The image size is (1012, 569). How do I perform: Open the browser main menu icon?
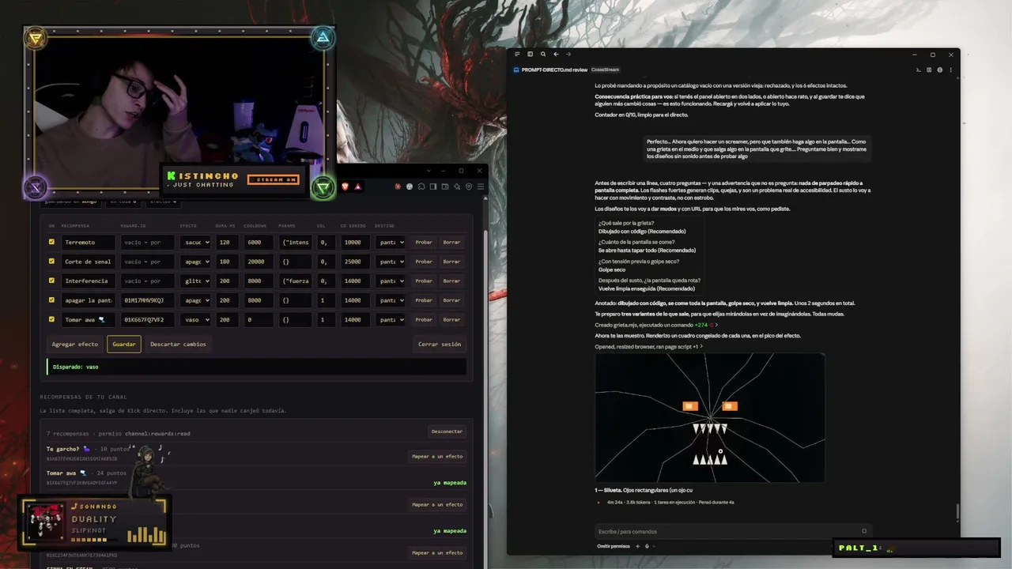tap(481, 187)
